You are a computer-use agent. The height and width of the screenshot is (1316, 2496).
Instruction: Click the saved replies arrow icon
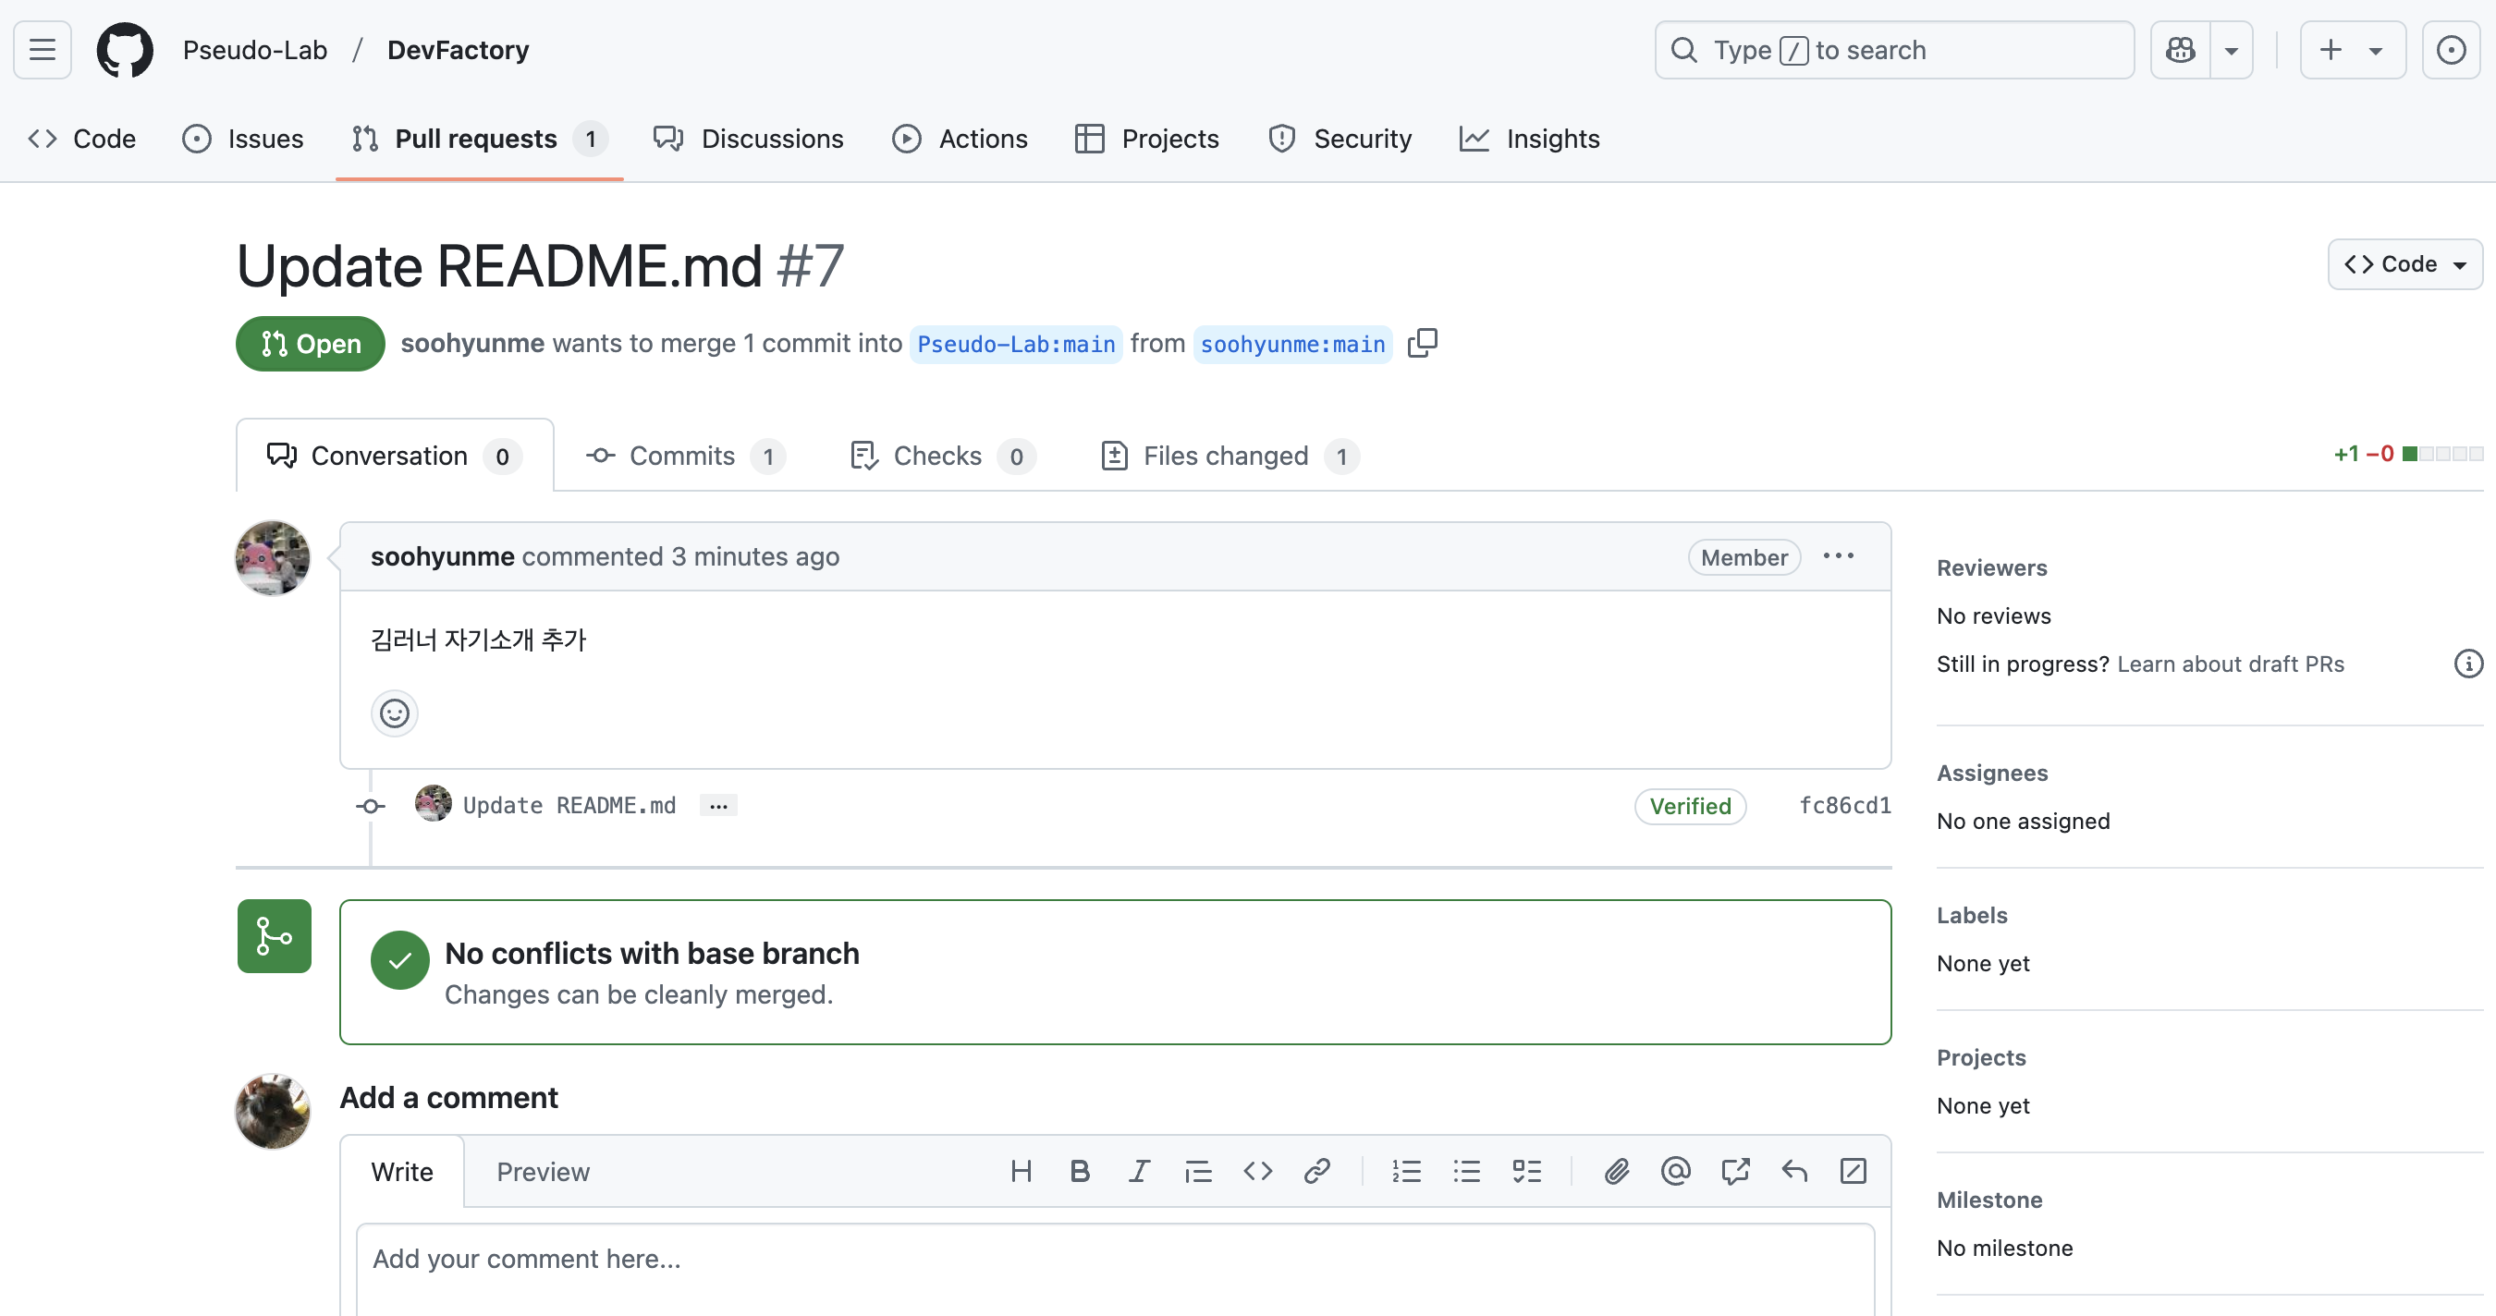pyautogui.click(x=1794, y=1172)
